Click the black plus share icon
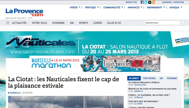This screenshot has width=189, height=108. [x=150, y=2]
